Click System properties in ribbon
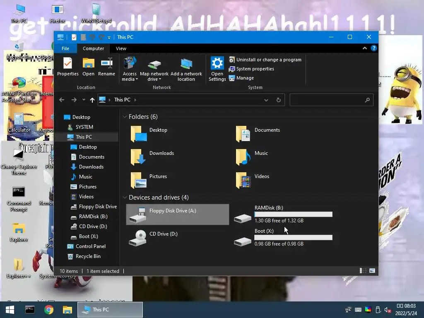 pos(251,69)
